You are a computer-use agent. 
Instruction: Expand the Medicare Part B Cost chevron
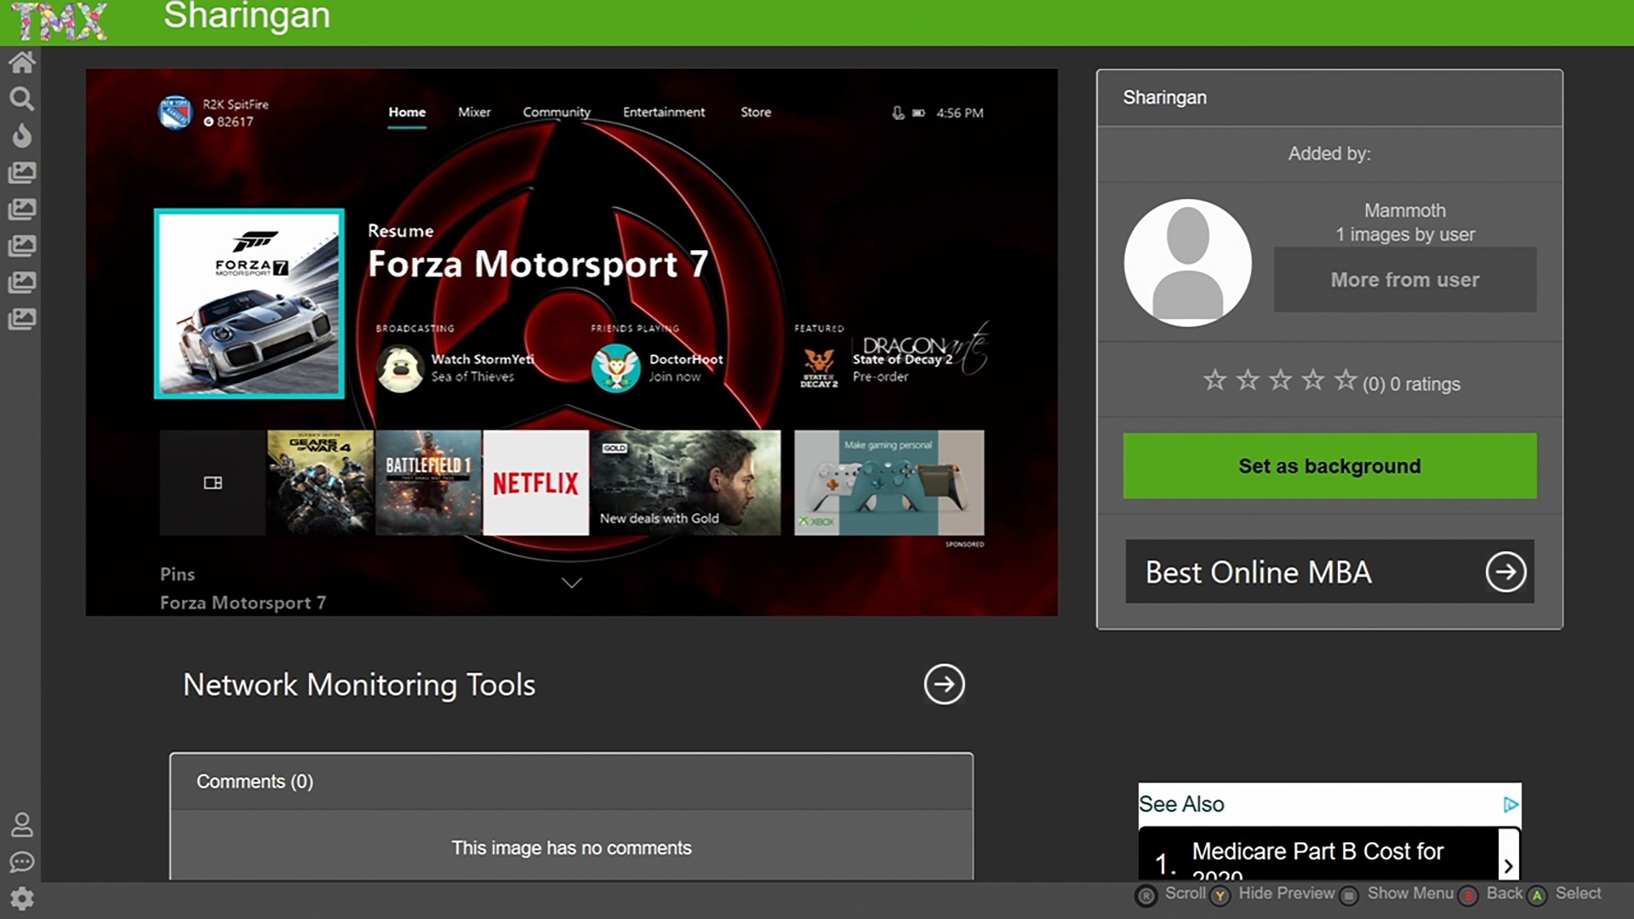[x=1508, y=865]
